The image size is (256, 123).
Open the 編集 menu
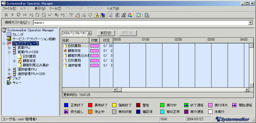(25, 8)
